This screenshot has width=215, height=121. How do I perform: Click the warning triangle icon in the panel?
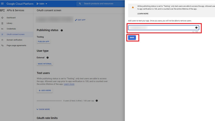point(133,7)
